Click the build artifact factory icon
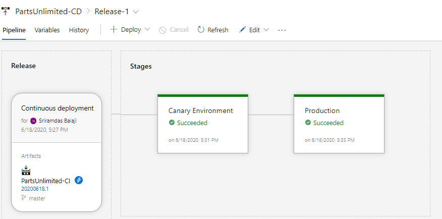Viewport: 442px width, 219px height. (26, 171)
